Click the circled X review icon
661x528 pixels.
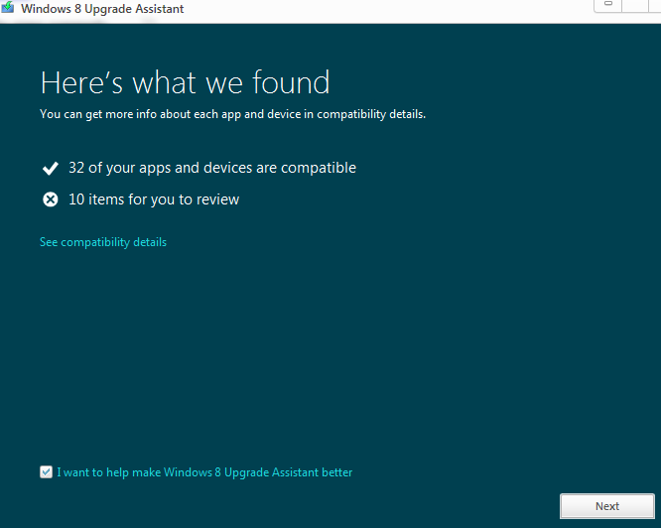point(51,199)
